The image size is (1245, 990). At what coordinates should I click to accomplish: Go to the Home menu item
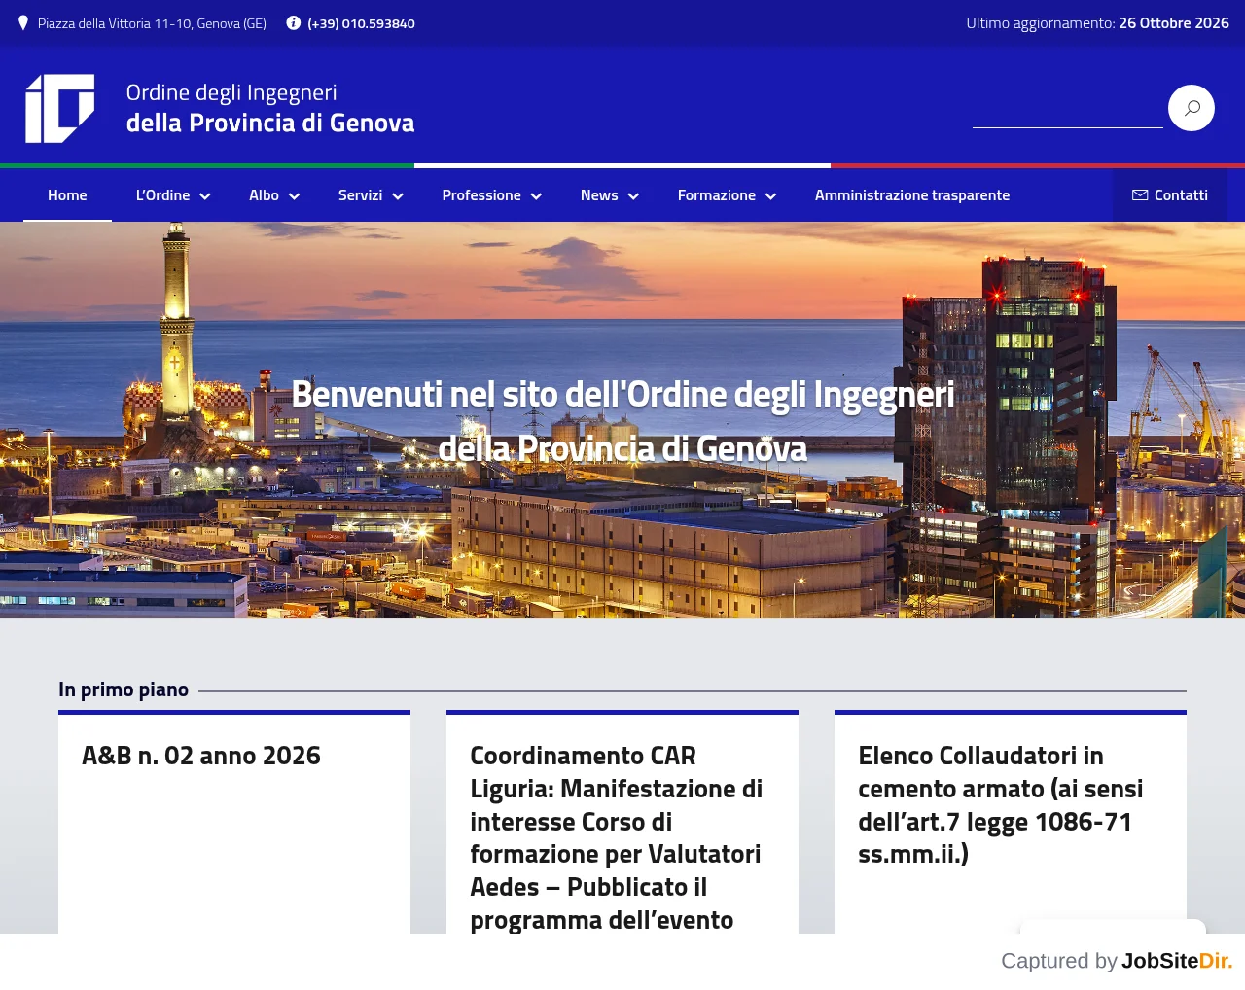click(67, 195)
